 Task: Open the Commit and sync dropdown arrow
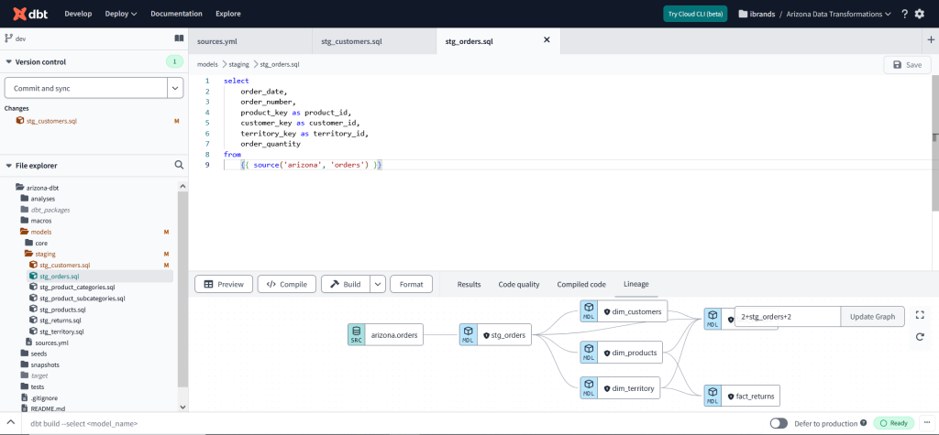point(174,88)
